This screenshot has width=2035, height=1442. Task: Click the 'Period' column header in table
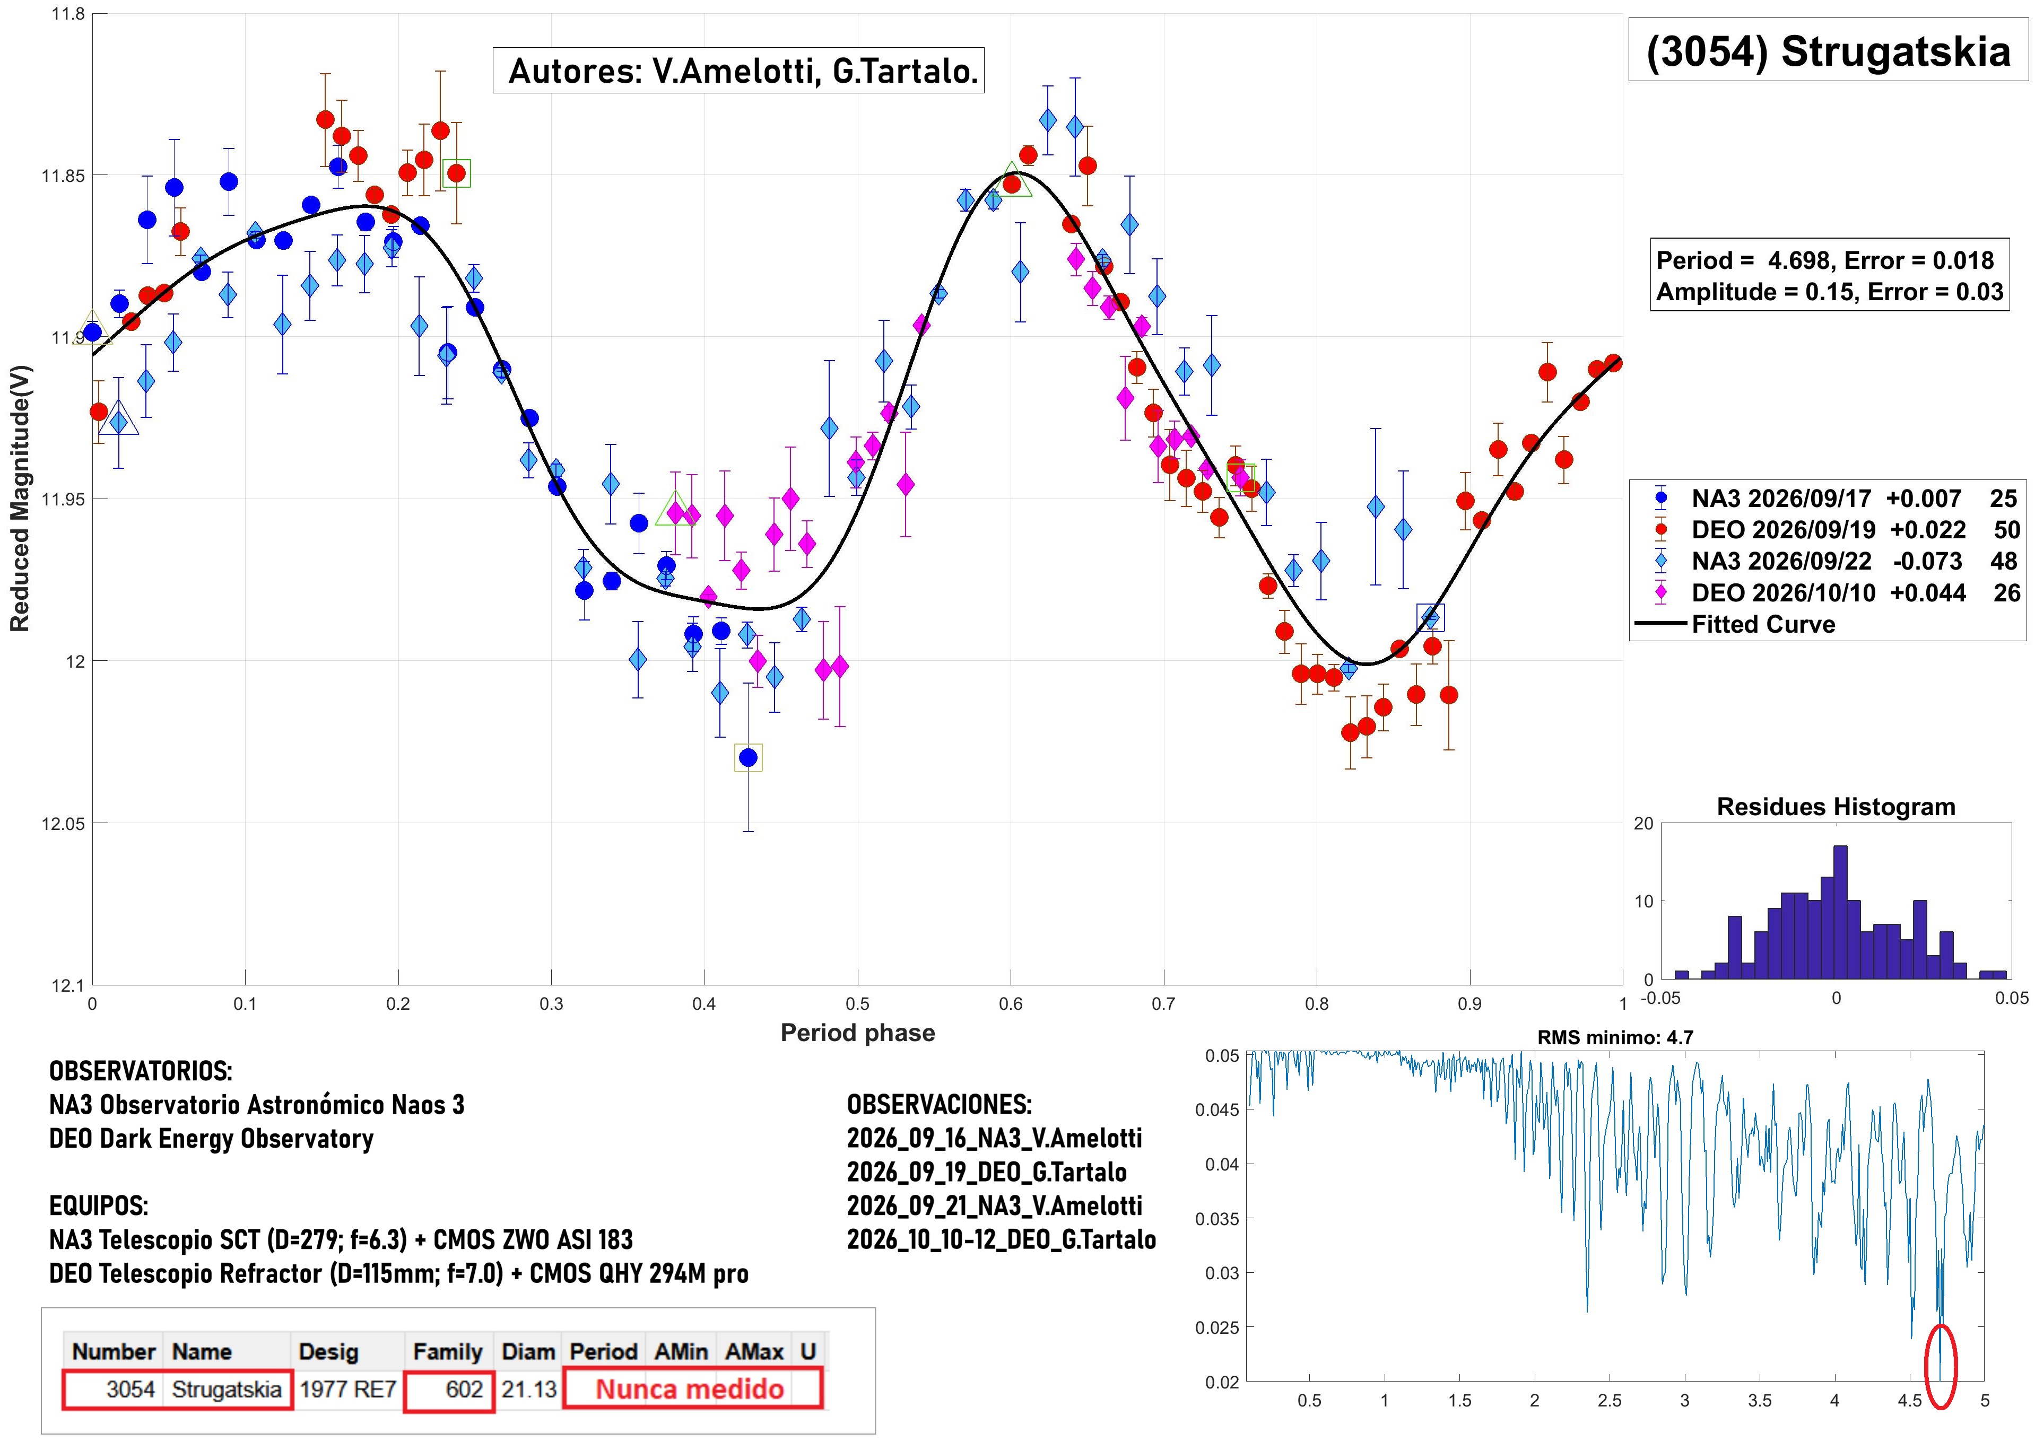[603, 1351]
